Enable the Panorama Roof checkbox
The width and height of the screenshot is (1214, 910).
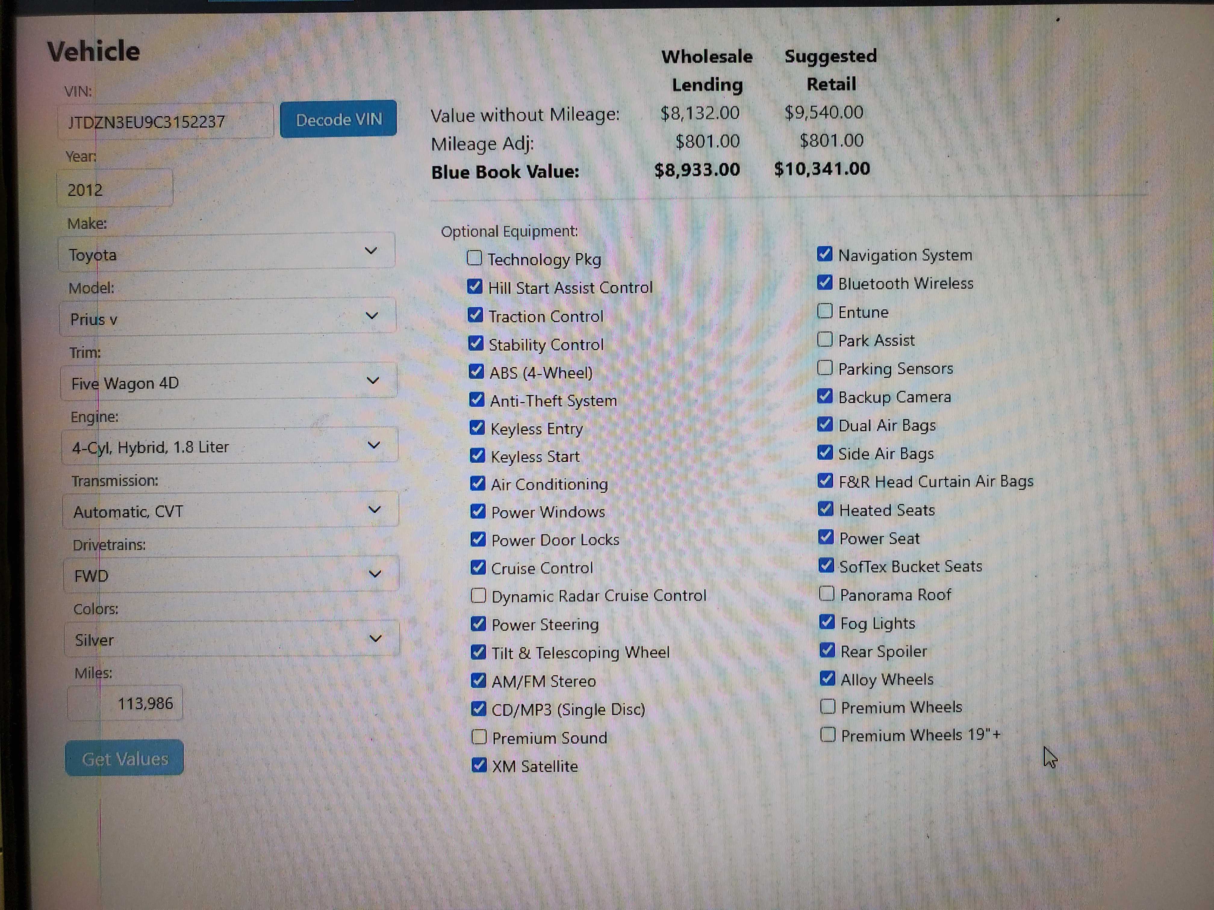(x=826, y=593)
